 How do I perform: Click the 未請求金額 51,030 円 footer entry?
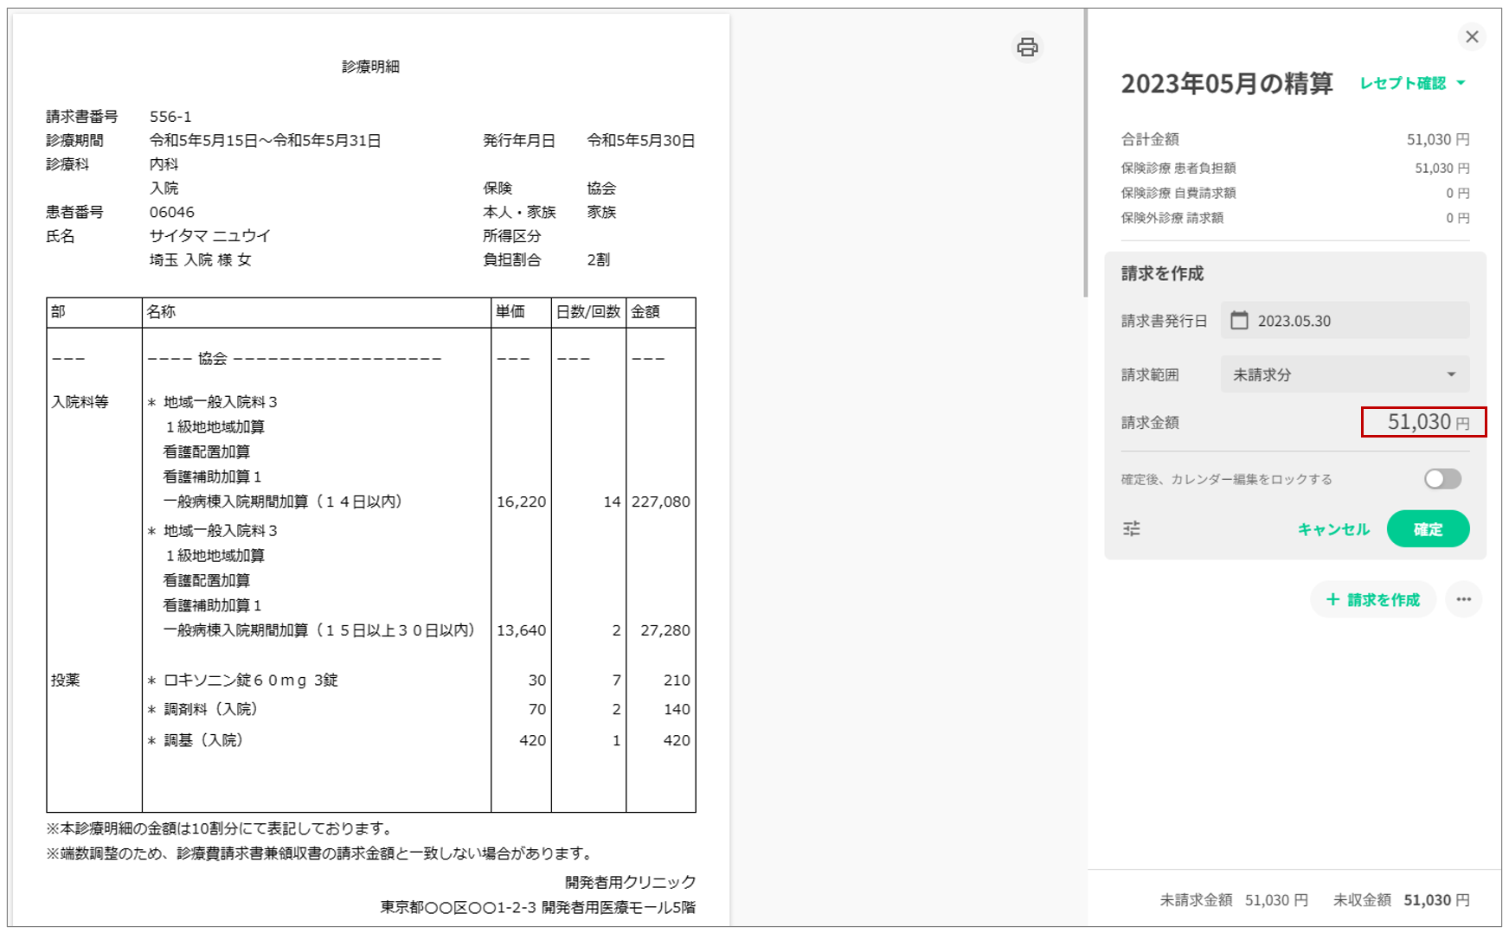coord(1234,900)
